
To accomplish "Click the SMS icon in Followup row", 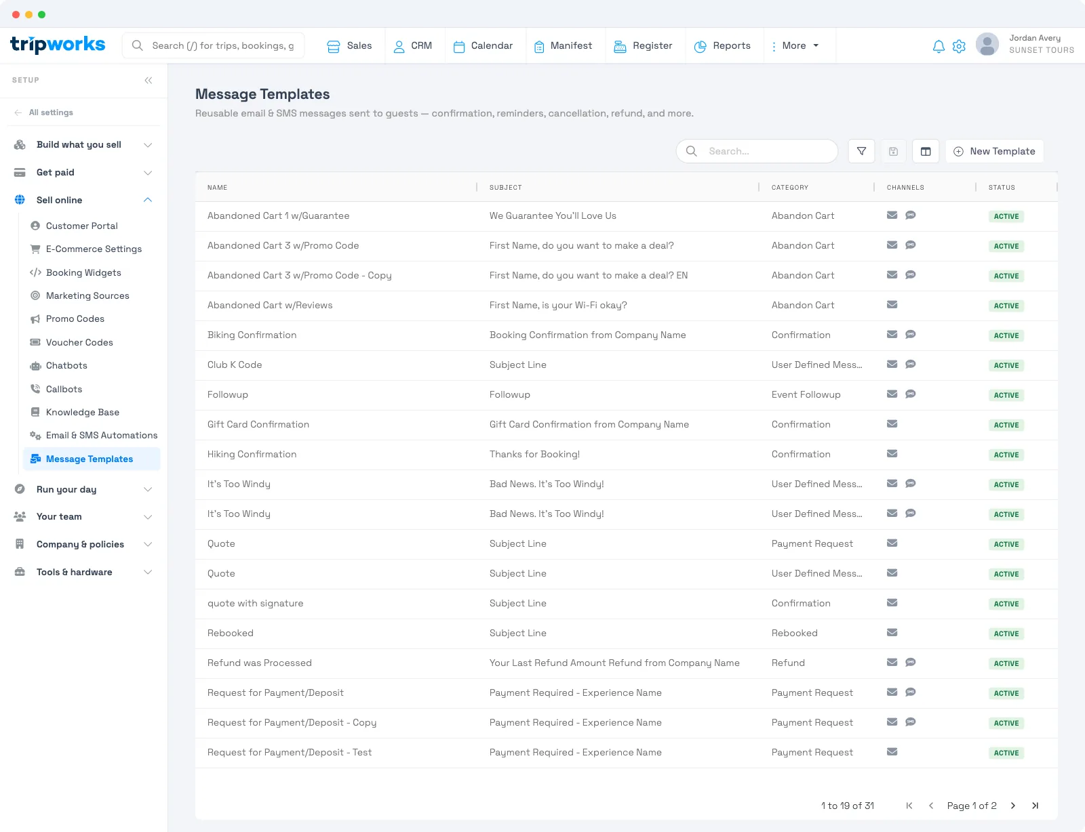I will click(911, 394).
